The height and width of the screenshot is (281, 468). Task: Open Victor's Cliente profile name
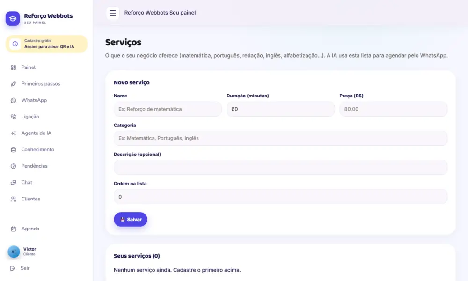(x=29, y=249)
